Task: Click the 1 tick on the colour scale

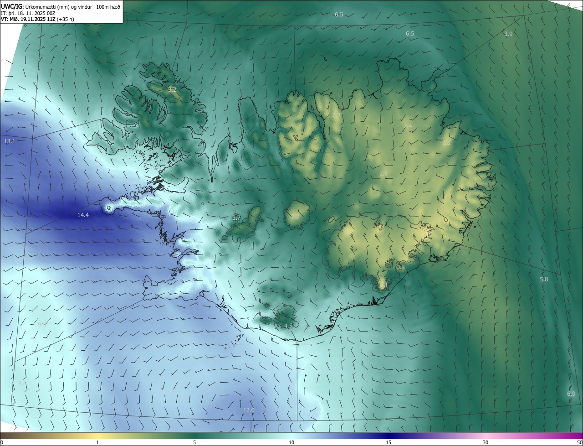Action: 97,442
